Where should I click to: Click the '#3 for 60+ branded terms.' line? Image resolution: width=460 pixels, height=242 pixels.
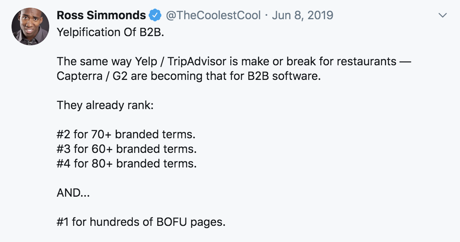[x=127, y=149]
